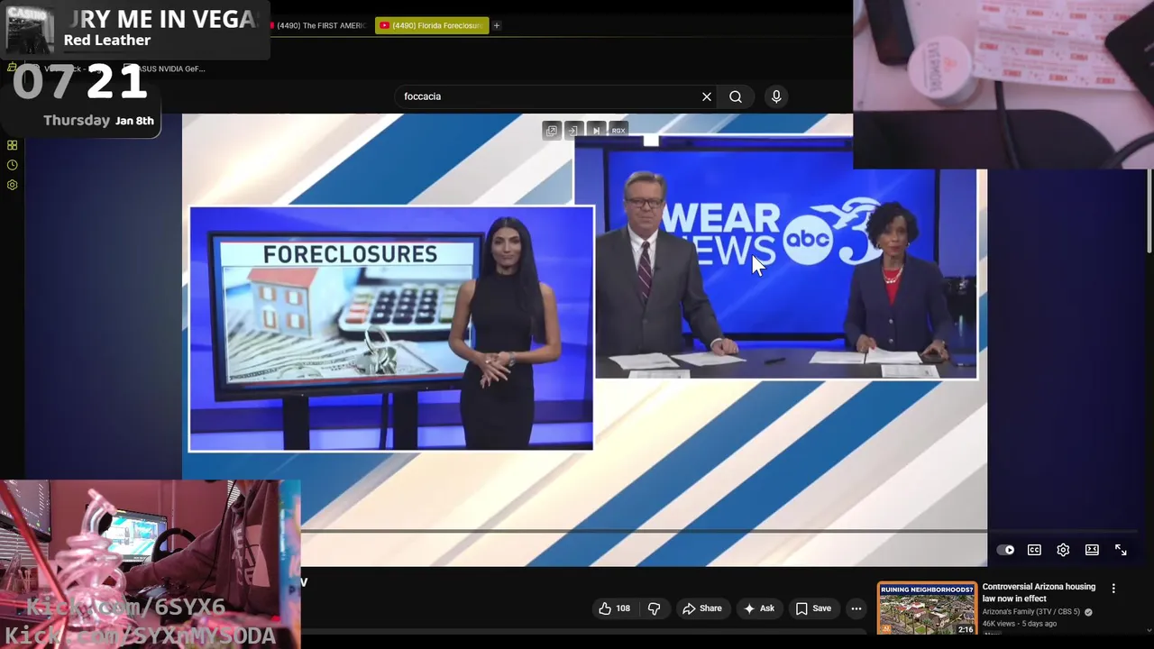The width and height of the screenshot is (1154, 649).
Task: Open Controversial Arizona housing law video title
Action: tap(1039, 592)
